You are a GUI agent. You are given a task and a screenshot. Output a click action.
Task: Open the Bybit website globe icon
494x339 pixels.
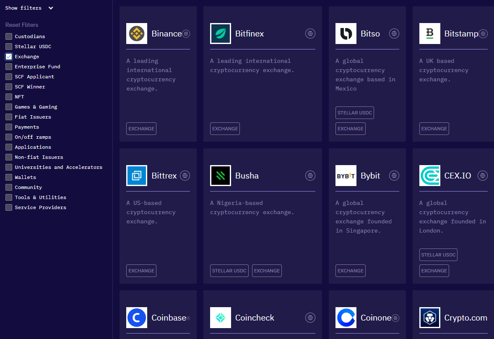tap(394, 176)
